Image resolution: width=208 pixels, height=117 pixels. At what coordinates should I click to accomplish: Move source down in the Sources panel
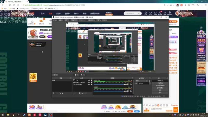86,93
